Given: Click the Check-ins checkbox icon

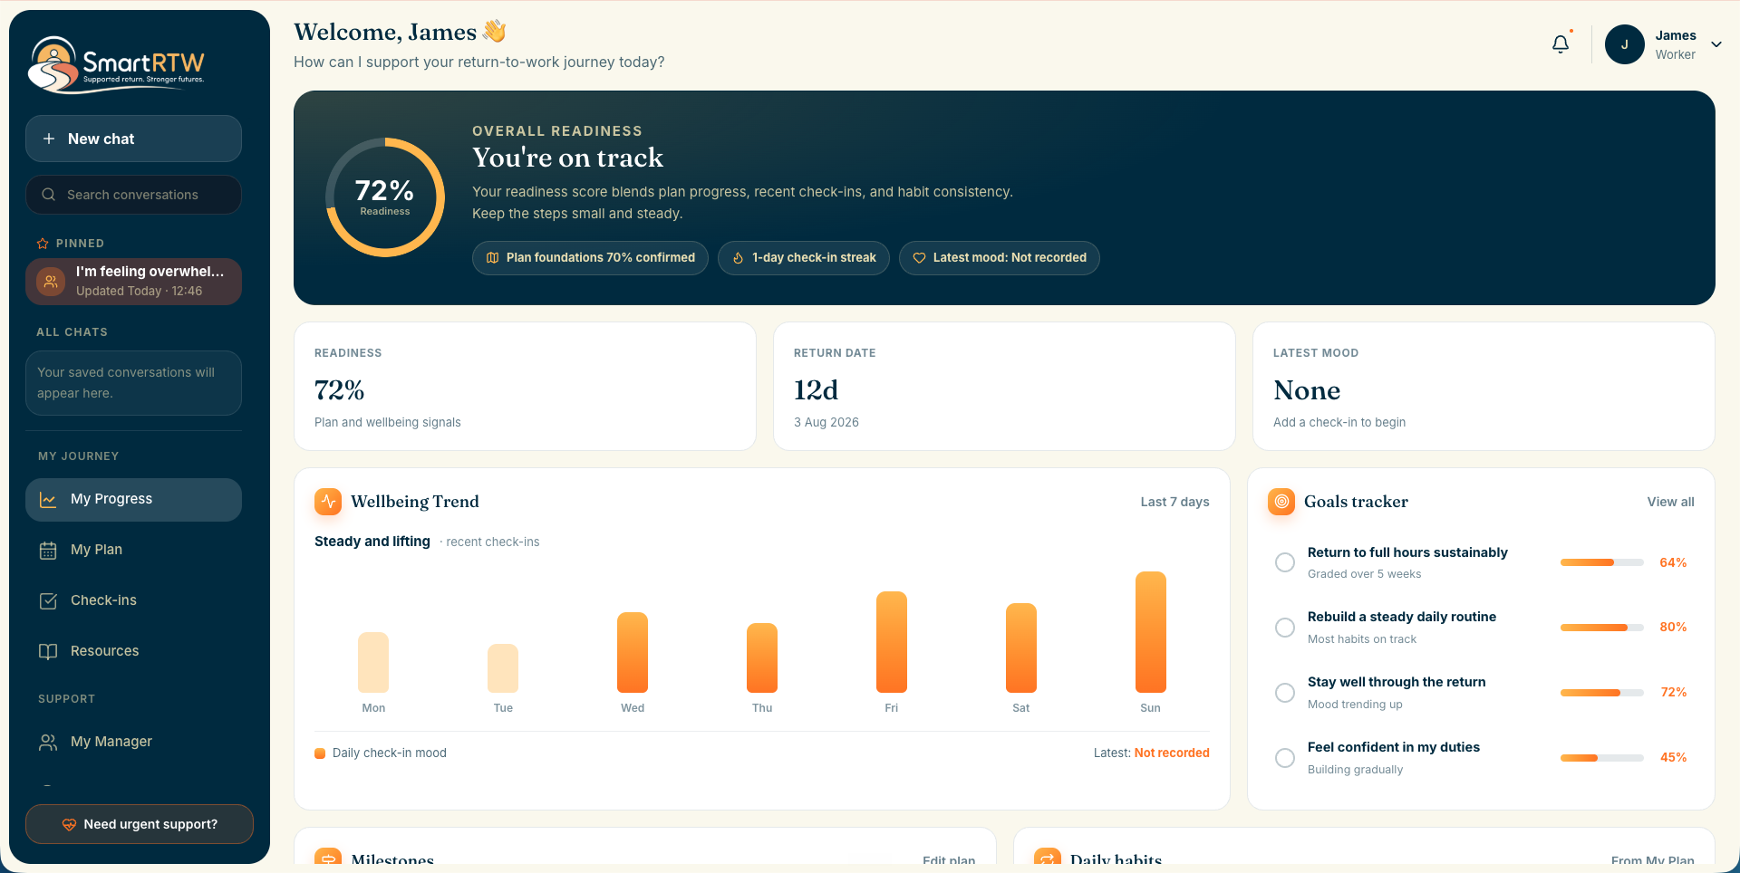Looking at the screenshot, I should (48, 601).
